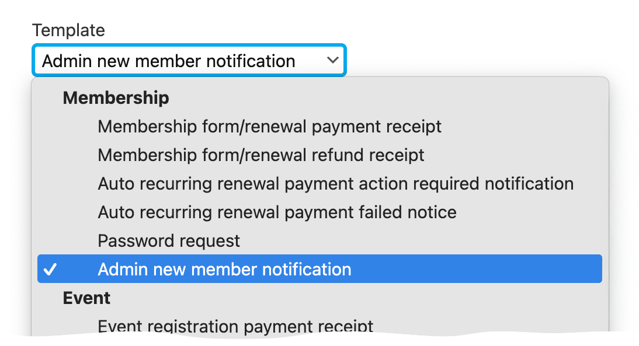Click the chevron arrow in the Template box
Viewport: 639px width, 346px height.
pos(332,60)
